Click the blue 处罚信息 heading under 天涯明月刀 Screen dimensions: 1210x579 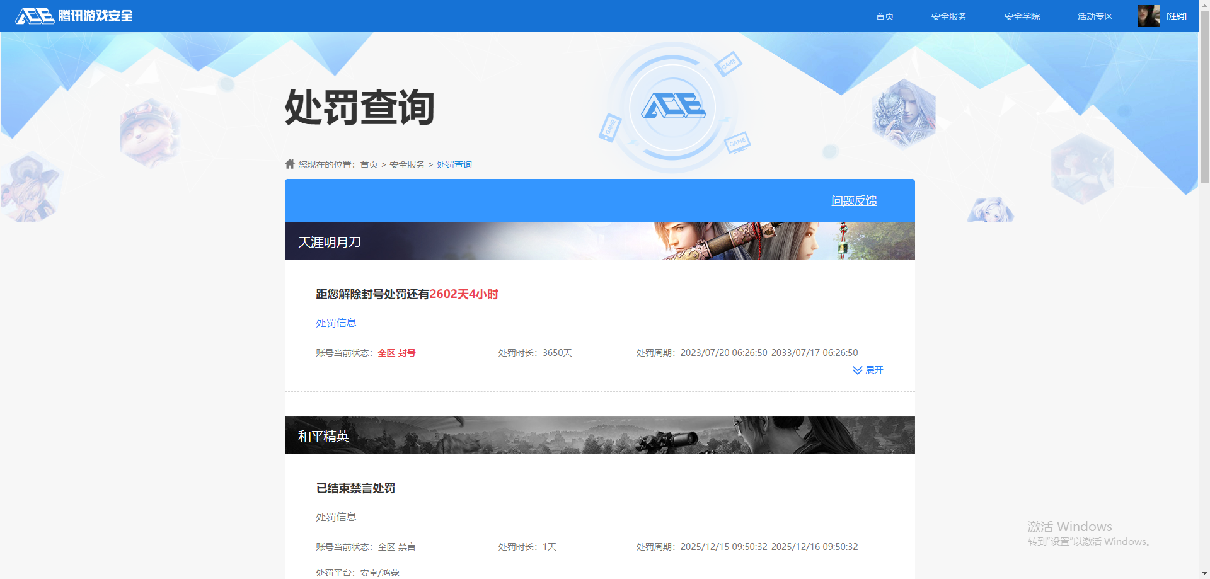tap(336, 323)
